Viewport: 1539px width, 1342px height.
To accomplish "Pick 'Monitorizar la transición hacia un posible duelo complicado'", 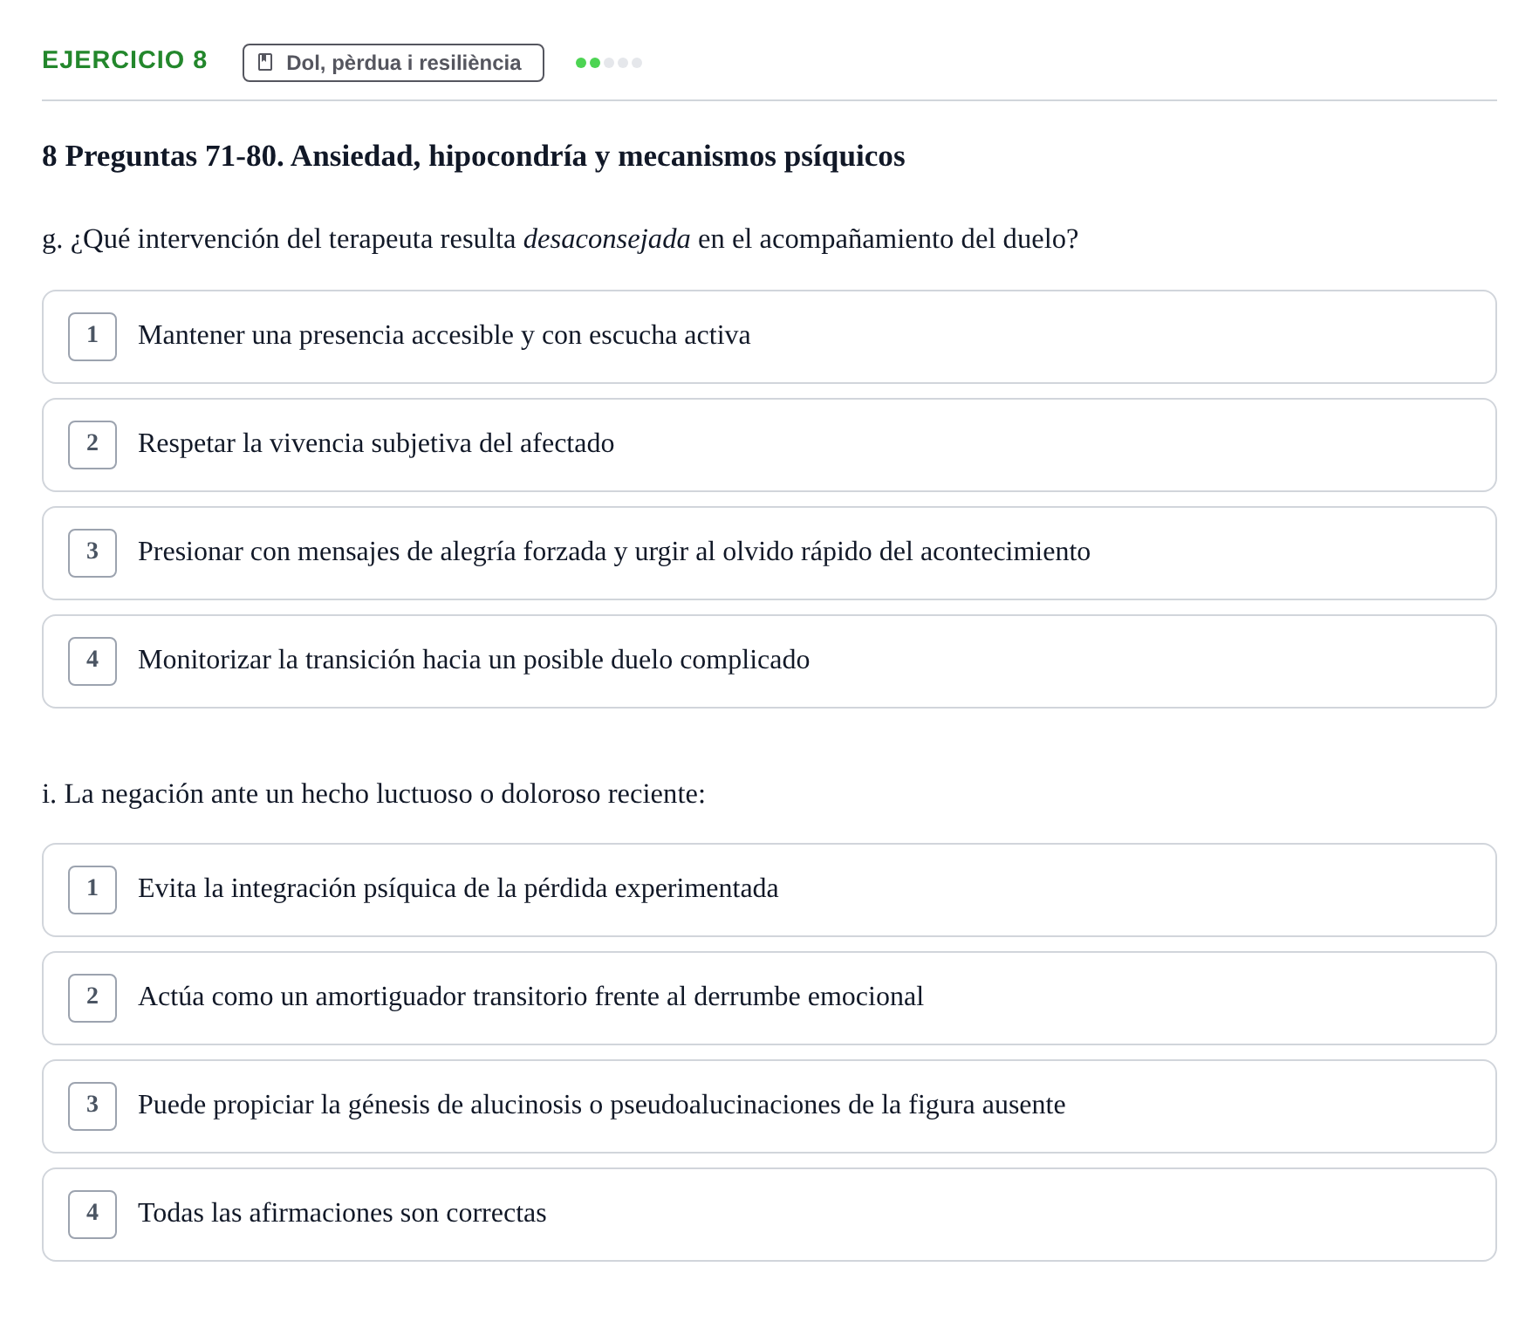I will (769, 661).
